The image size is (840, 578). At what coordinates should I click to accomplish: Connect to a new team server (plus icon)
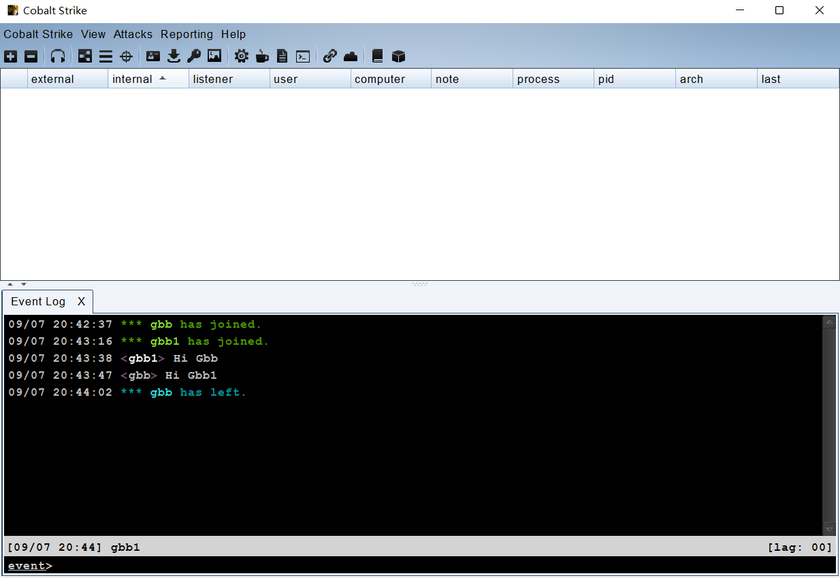point(11,56)
